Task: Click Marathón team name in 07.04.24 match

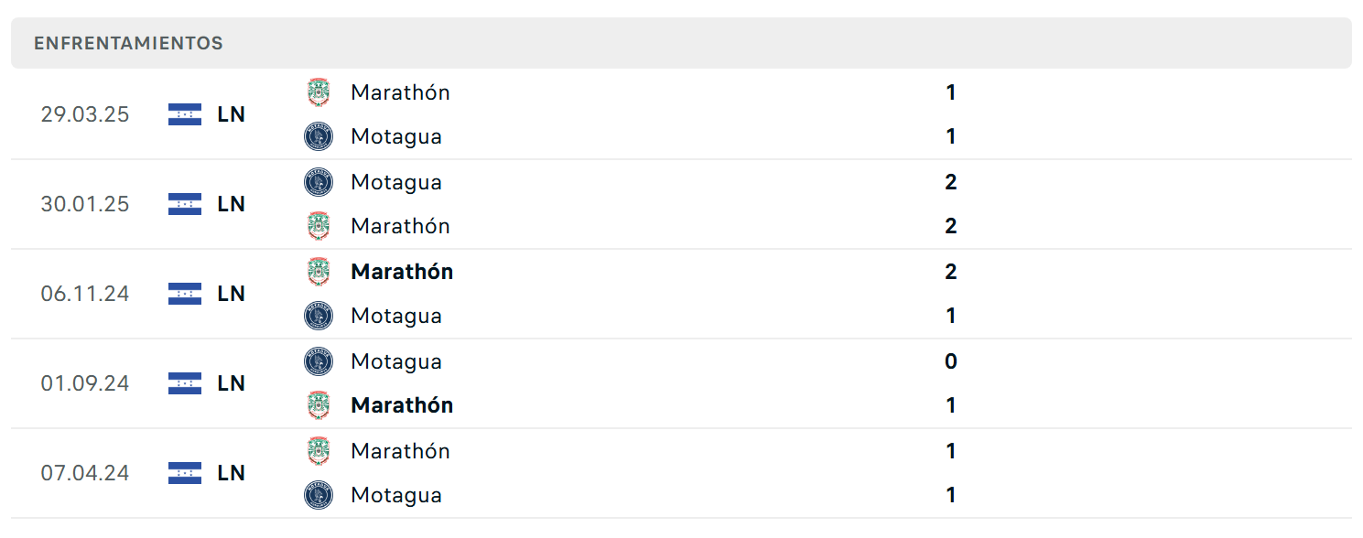Action: point(400,451)
